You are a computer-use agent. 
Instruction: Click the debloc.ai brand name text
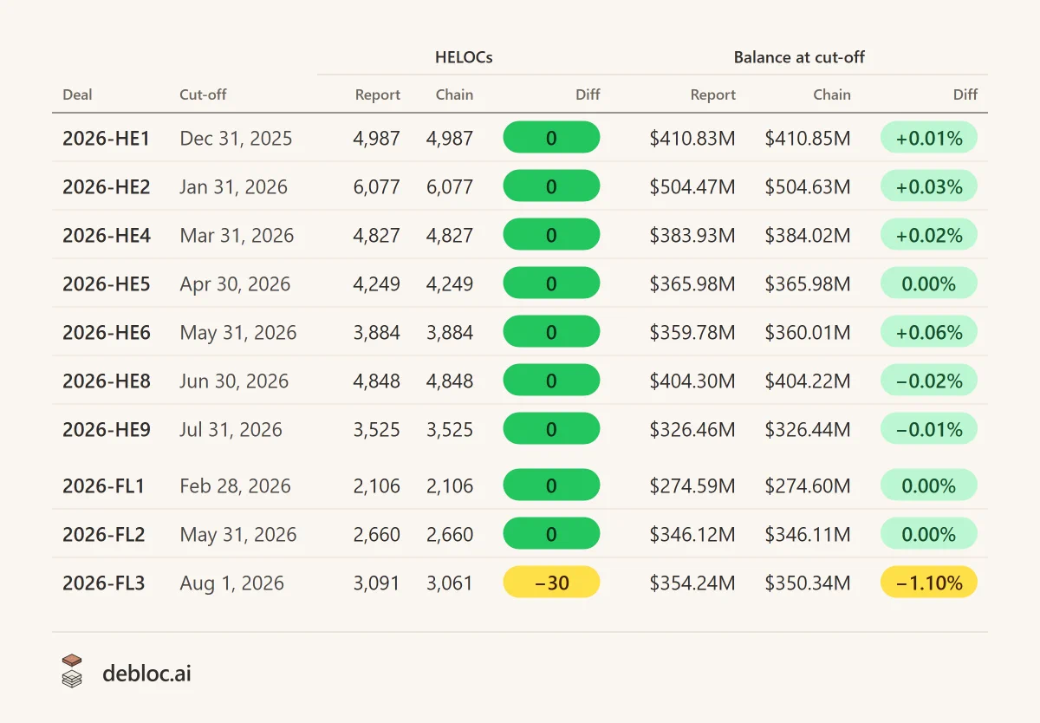(146, 672)
